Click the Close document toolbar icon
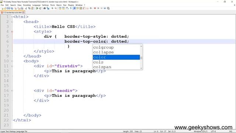The height and width of the screenshot is (133, 236). coord(15,8)
